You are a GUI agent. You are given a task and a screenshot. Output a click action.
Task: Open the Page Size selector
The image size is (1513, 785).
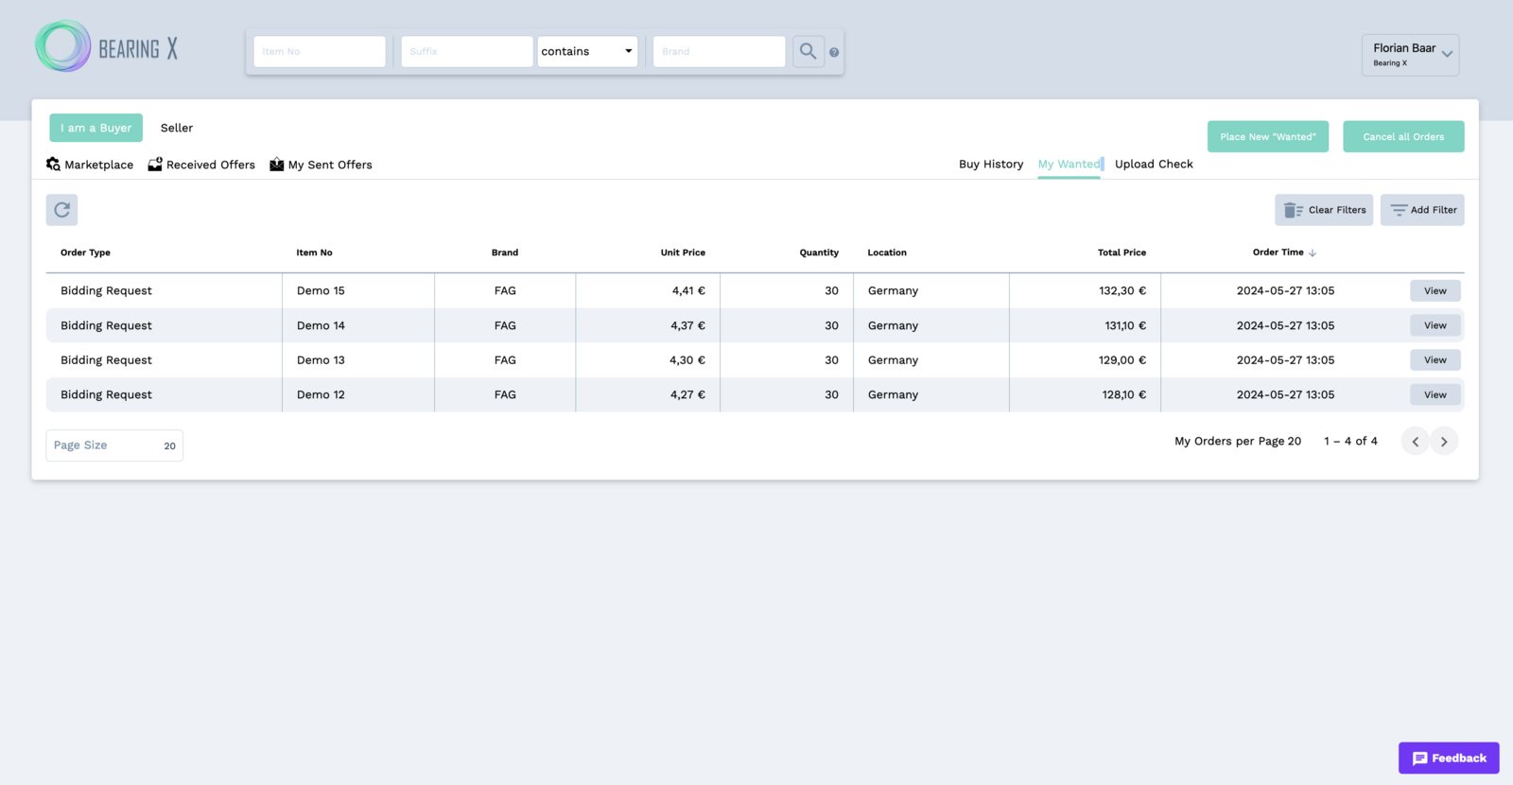coord(114,445)
